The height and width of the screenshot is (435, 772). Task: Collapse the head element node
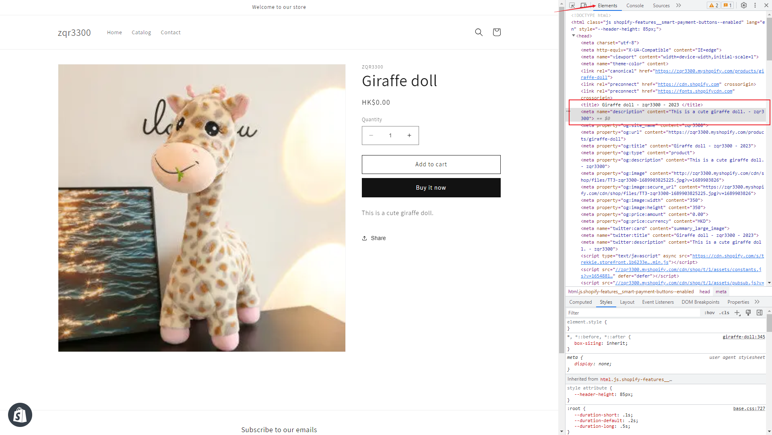tap(574, 36)
